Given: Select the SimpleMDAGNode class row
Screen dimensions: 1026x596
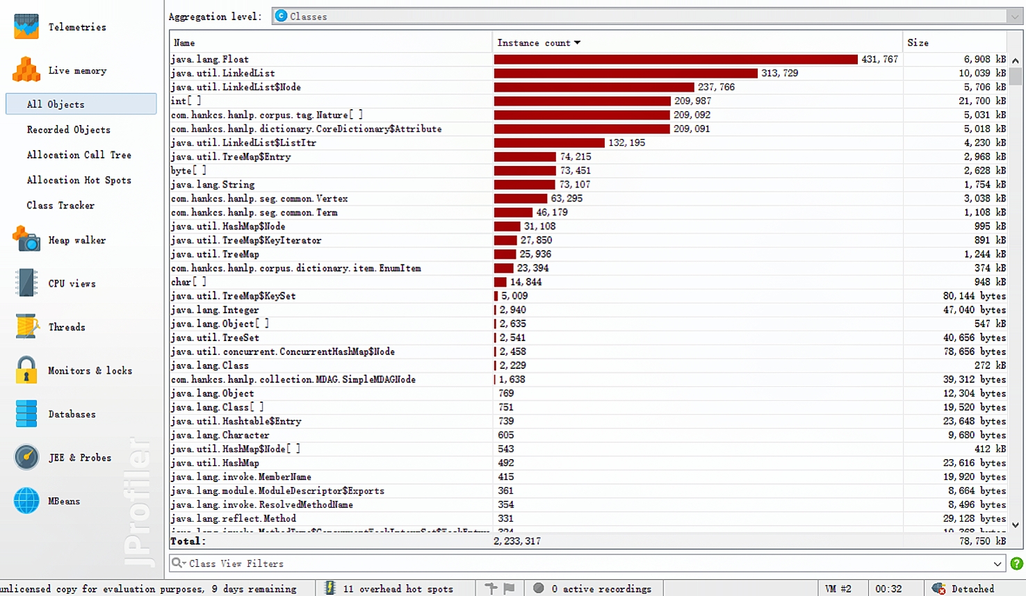Looking at the screenshot, I should pos(589,379).
